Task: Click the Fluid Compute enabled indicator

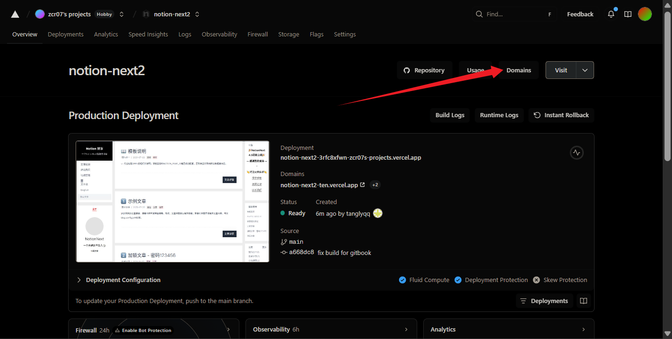Action: 424,280
